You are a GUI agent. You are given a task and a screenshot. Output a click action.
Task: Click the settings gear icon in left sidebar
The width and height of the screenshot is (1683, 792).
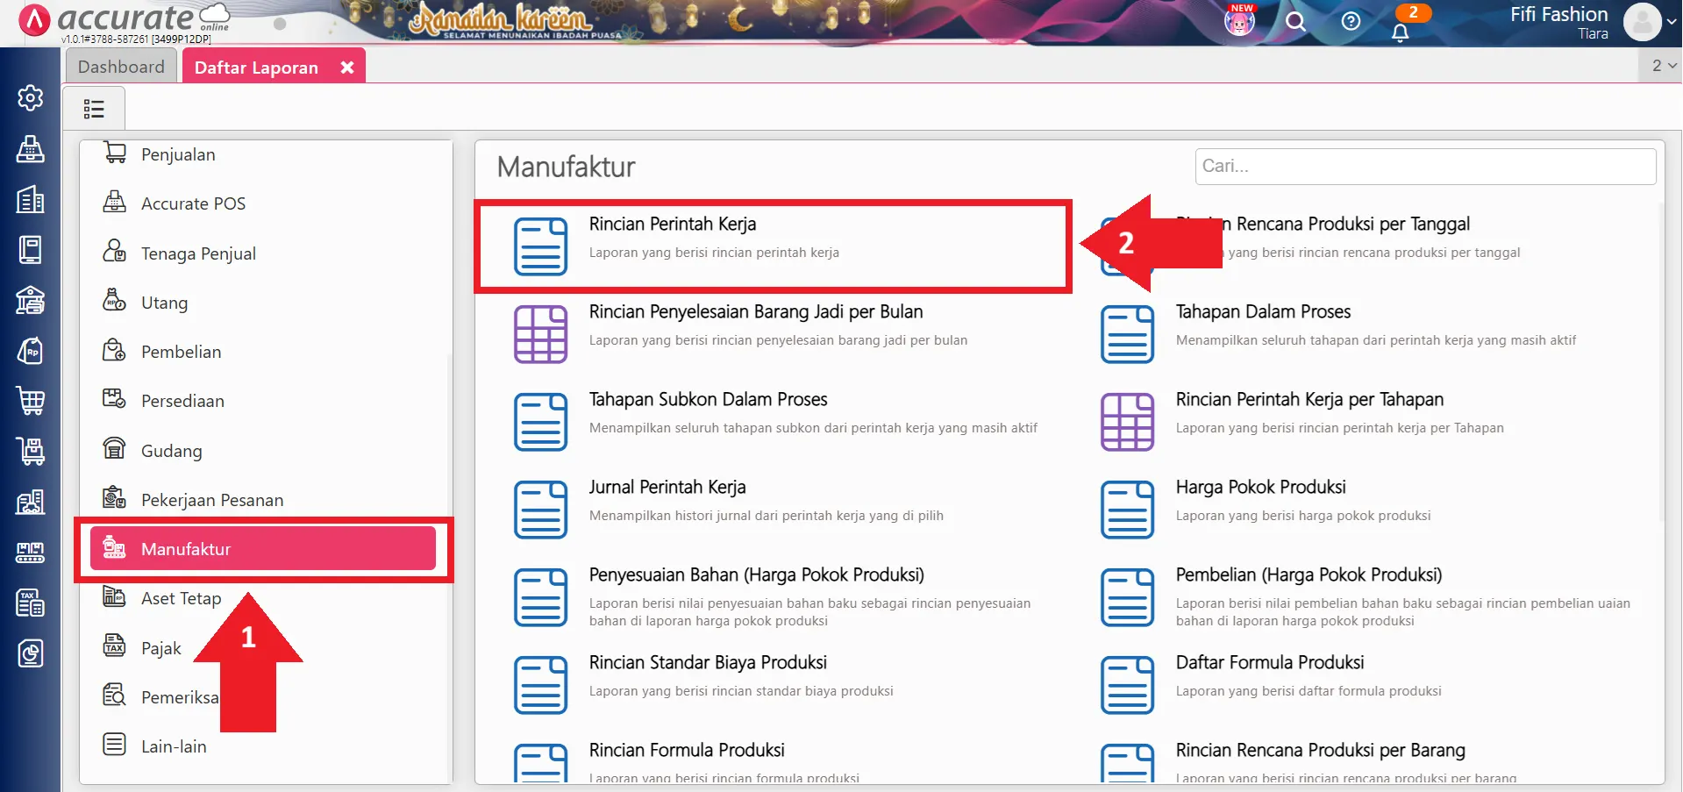click(31, 97)
